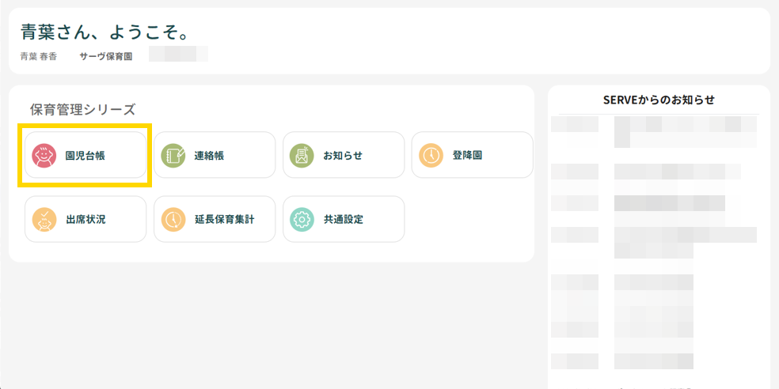Click the green notebook icon for 連絡帳
The width and height of the screenshot is (779, 389).
pyautogui.click(x=173, y=156)
